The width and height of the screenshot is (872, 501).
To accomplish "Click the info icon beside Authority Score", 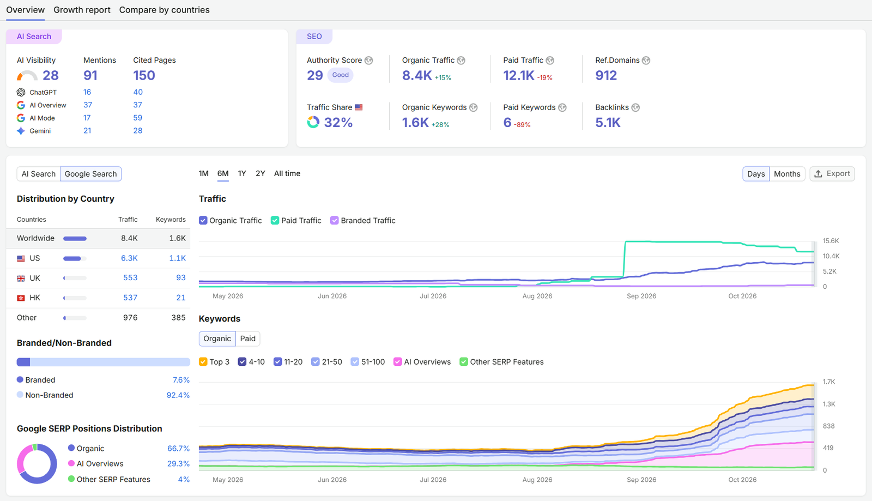I will [369, 61].
